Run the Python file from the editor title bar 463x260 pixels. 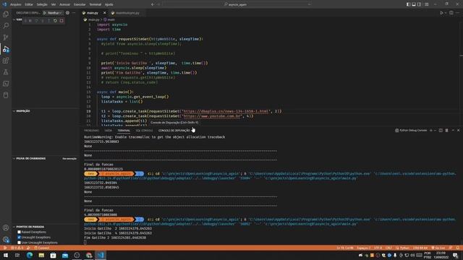tap(441, 13)
